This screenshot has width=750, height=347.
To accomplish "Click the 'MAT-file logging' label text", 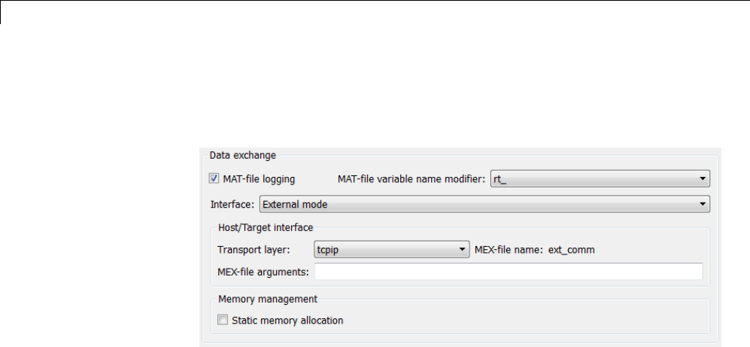I will [259, 179].
